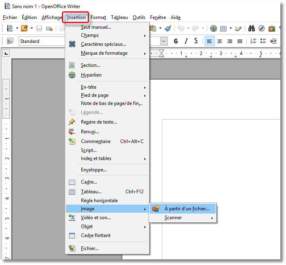
Task: Toggle bulleted list
Action: [x=263, y=41]
